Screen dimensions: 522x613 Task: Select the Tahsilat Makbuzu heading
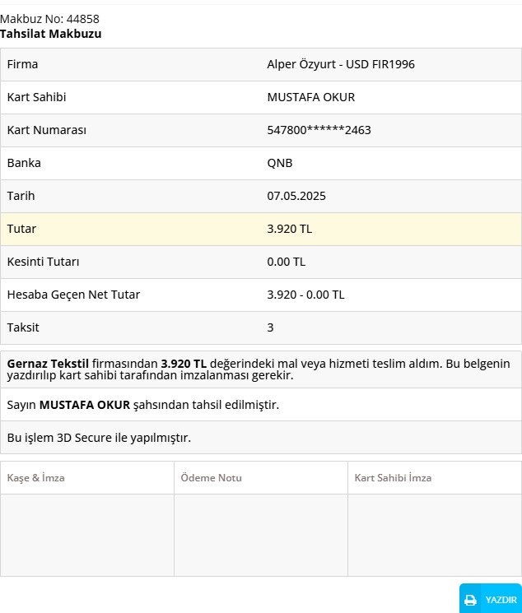51,34
